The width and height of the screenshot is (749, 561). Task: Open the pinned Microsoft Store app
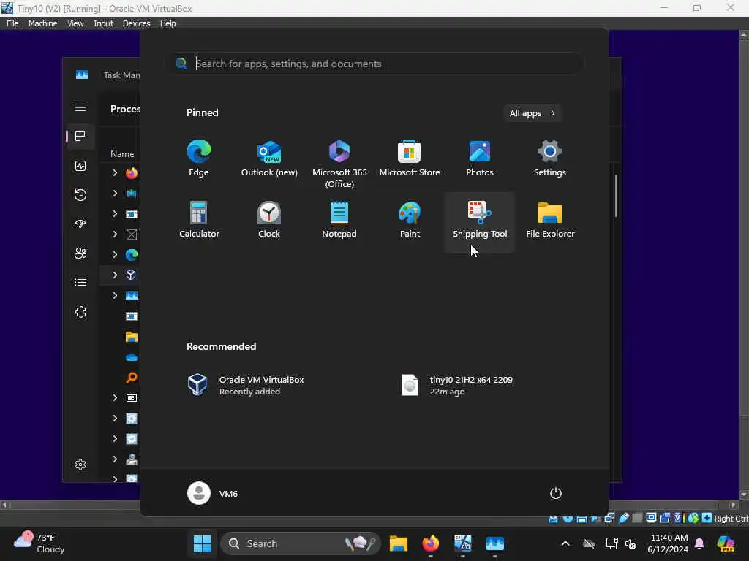click(x=410, y=159)
